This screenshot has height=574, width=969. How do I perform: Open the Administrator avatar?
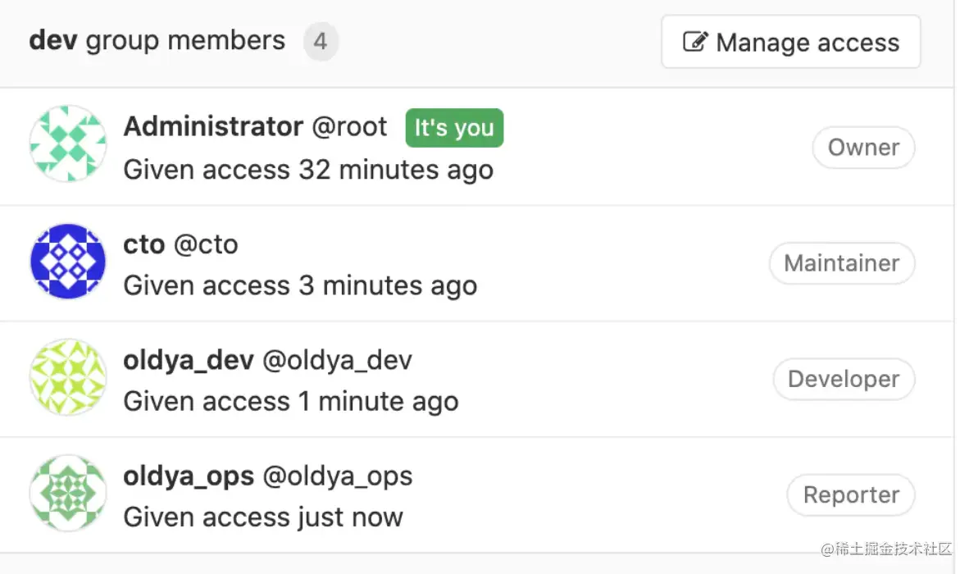(x=68, y=143)
